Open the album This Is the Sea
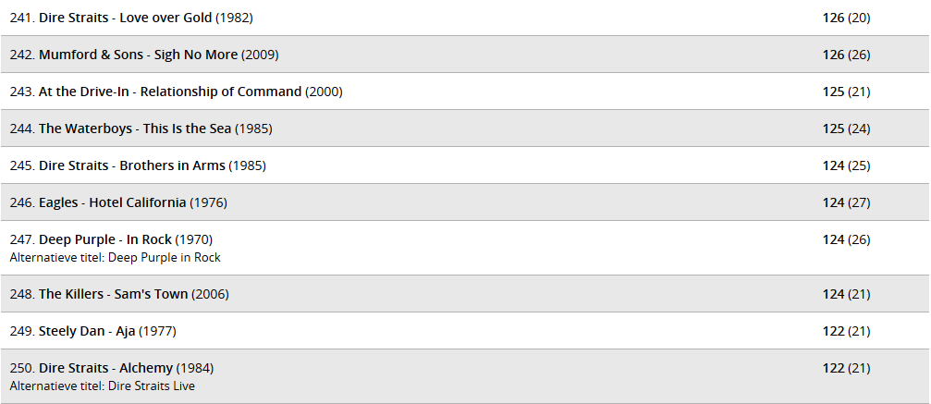 tap(187, 129)
